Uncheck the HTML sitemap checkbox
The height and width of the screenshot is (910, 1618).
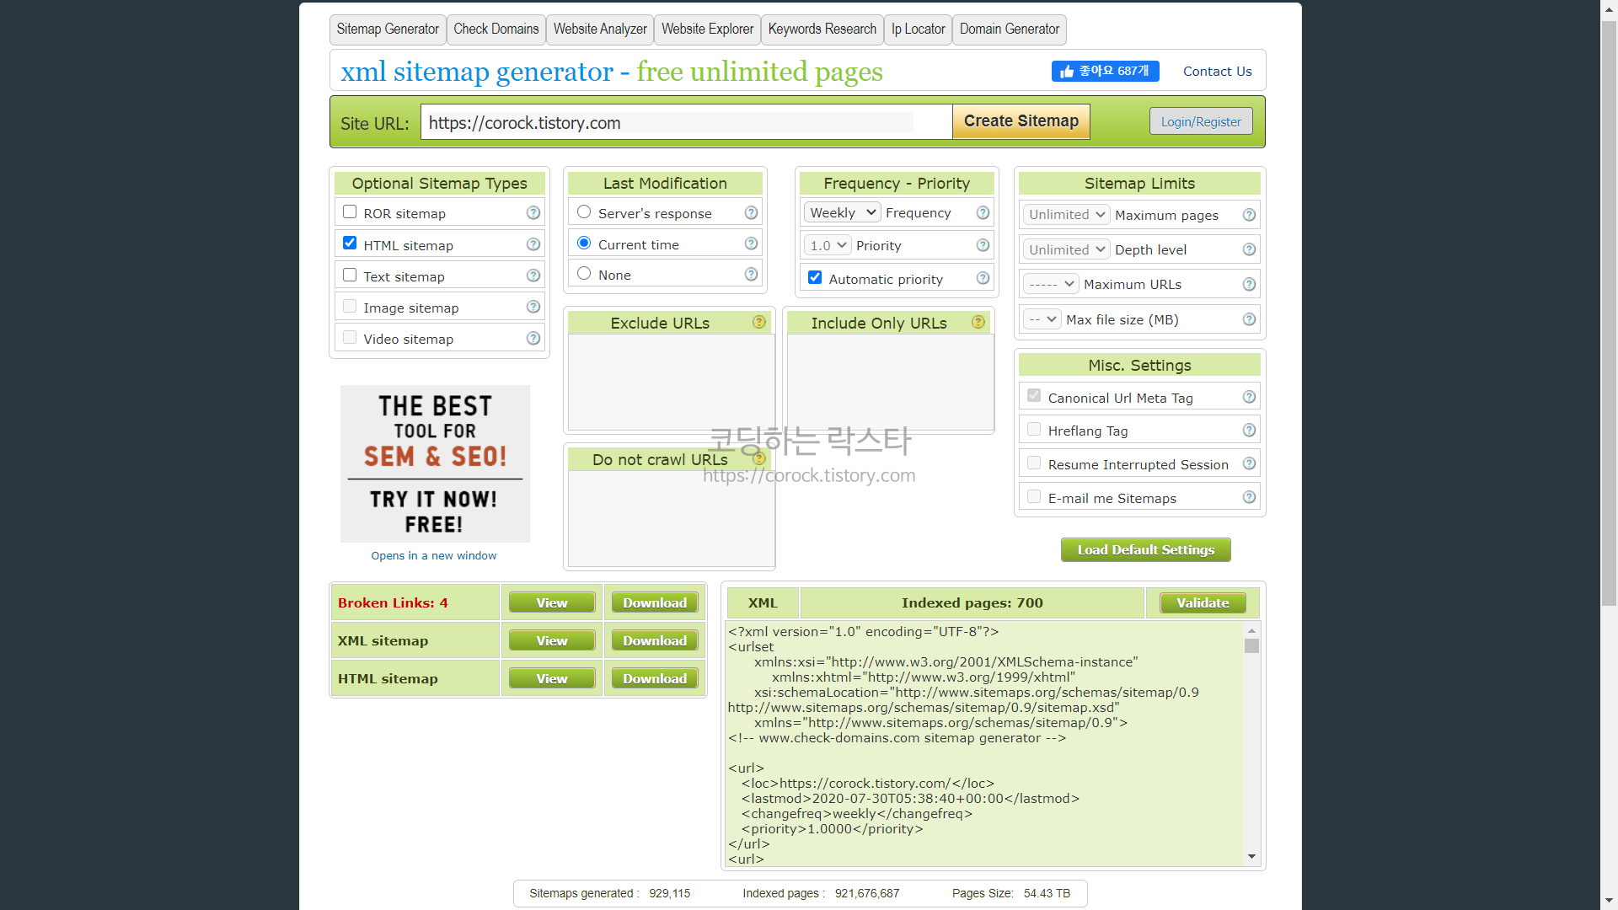tap(350, 244)
